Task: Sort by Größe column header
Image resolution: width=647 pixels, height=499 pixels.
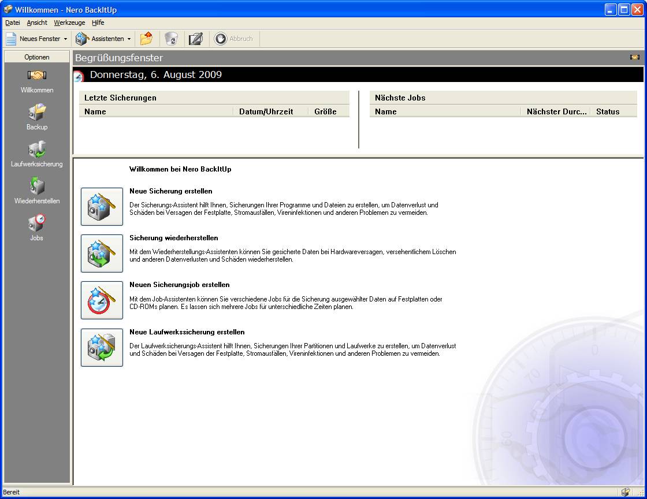Action: click(329, 112)
